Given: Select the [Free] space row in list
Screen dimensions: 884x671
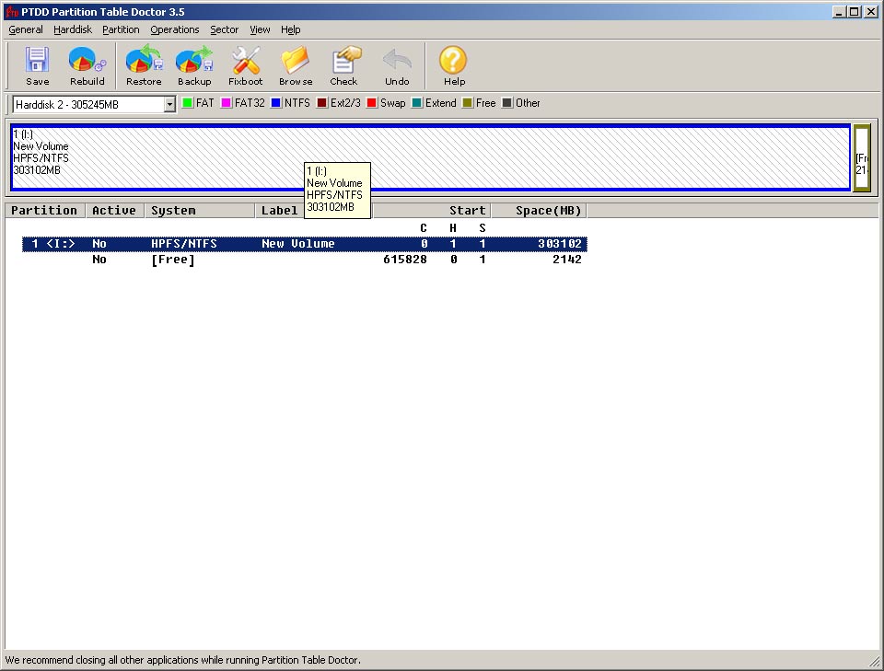Looking at the screenshot, I should 173,260.
